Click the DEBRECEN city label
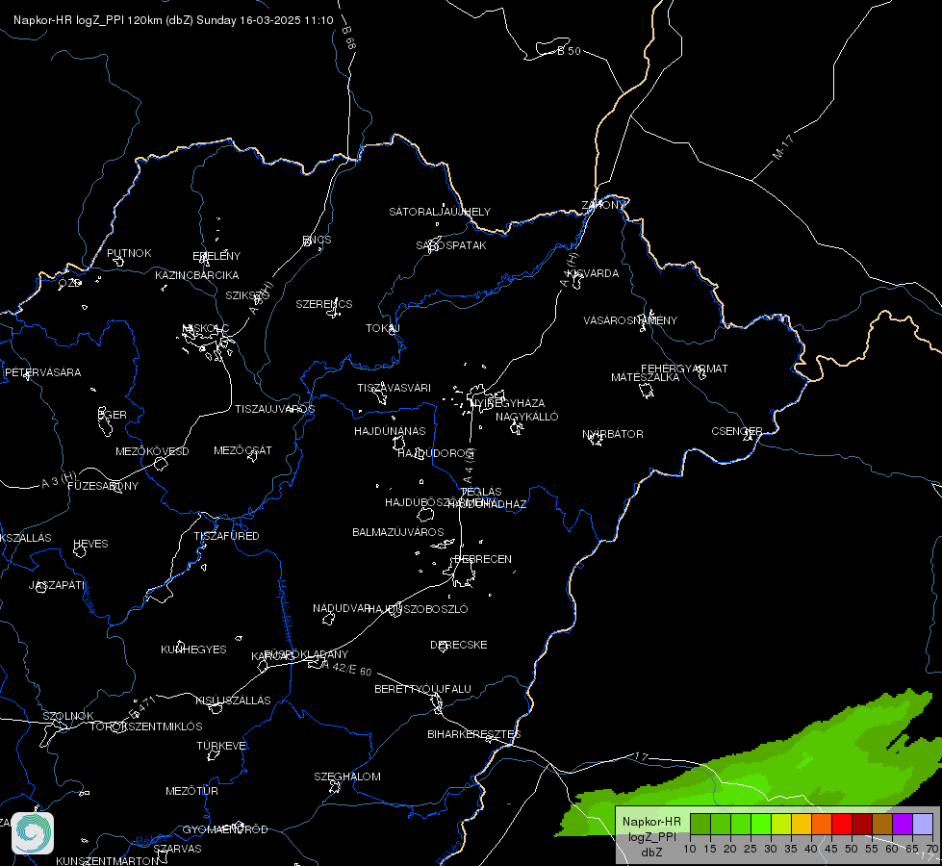The image size is (942, 866). pos(483,559)
